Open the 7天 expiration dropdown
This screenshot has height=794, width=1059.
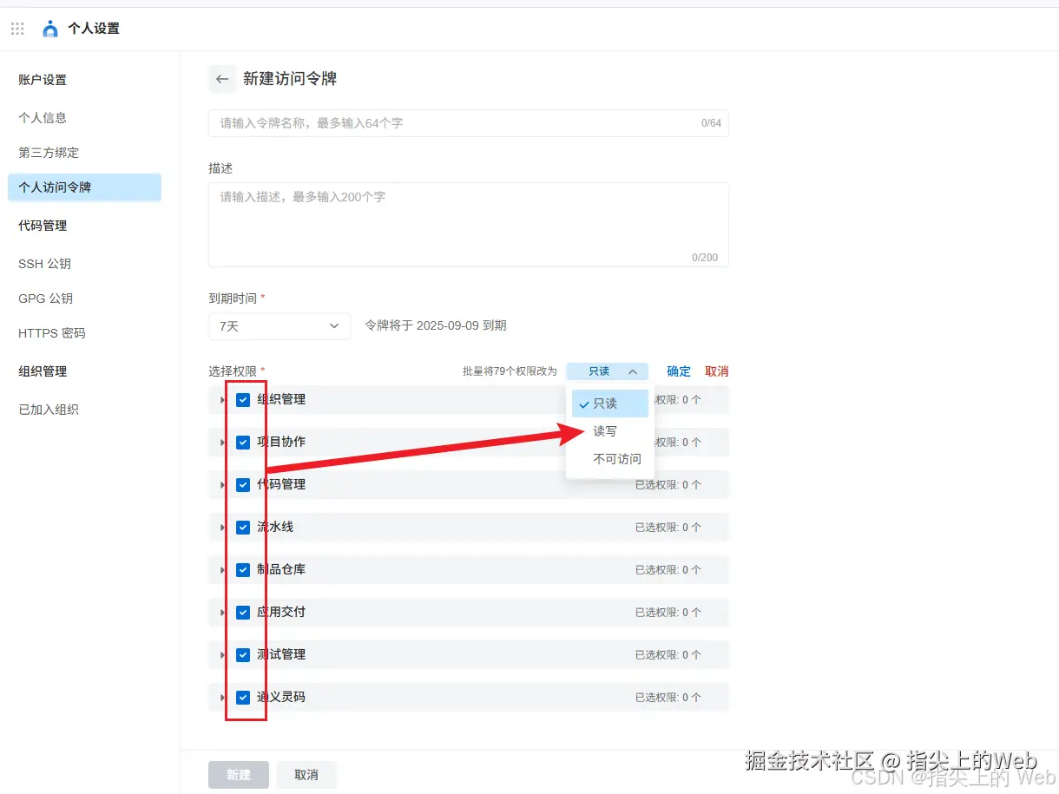279,326
